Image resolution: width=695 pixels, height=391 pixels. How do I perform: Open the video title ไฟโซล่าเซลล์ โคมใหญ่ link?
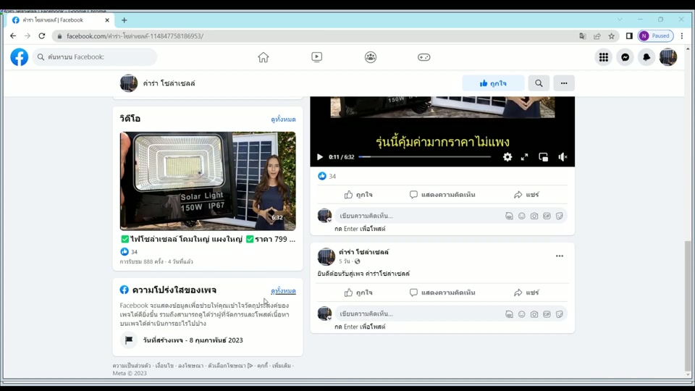coord(208,239)
